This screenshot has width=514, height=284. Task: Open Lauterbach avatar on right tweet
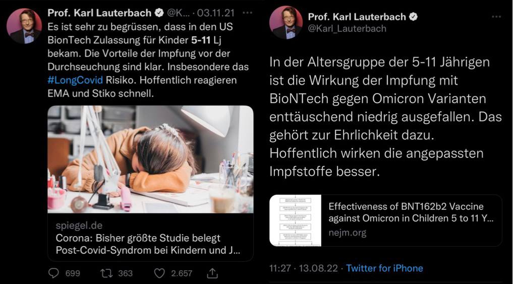click(285, 23)
